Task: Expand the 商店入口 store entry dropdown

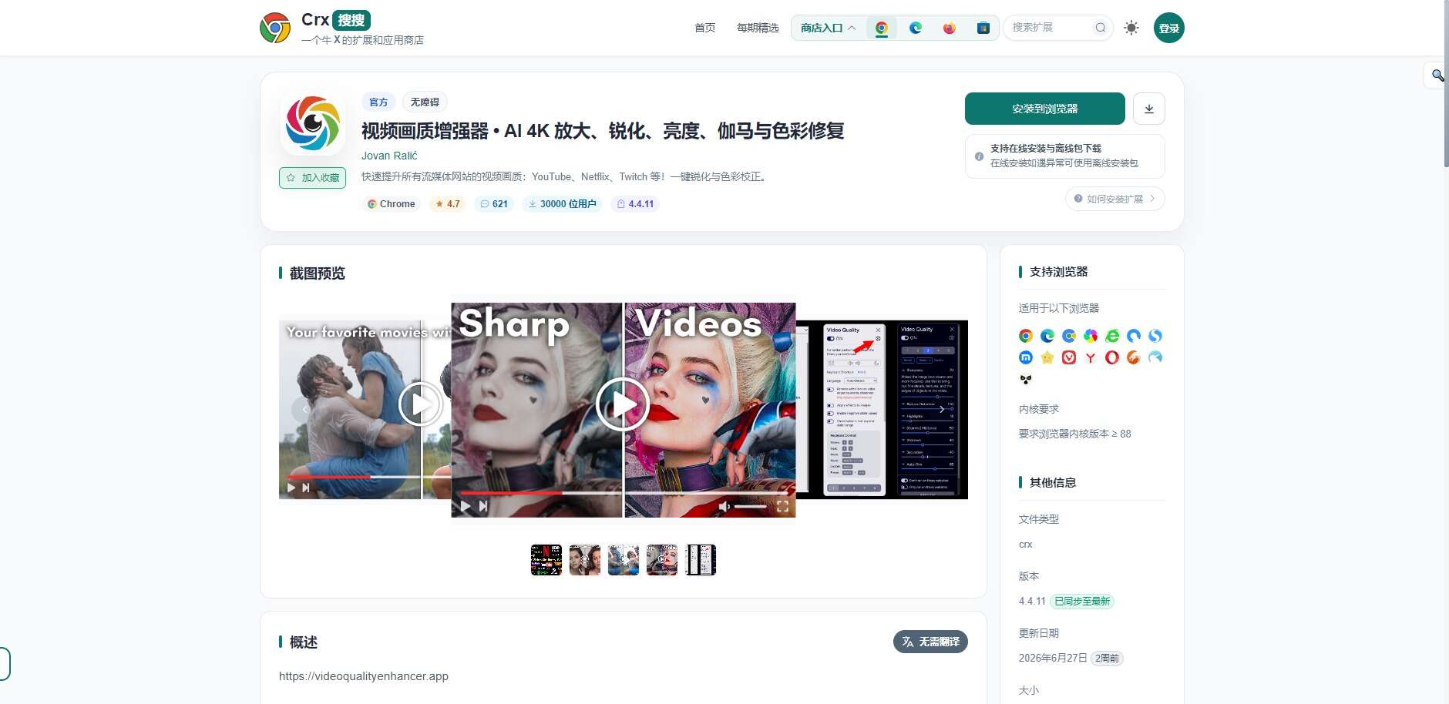Action: click(x=829, y=28)
